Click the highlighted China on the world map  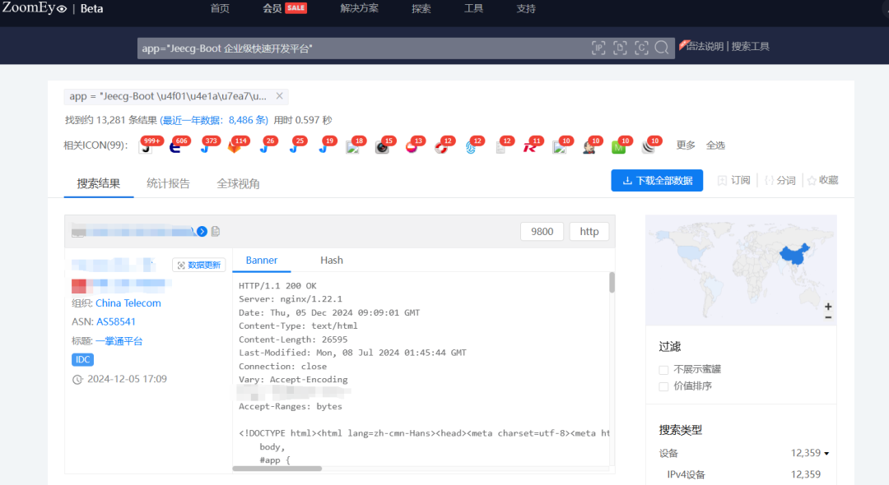point(794,255)
